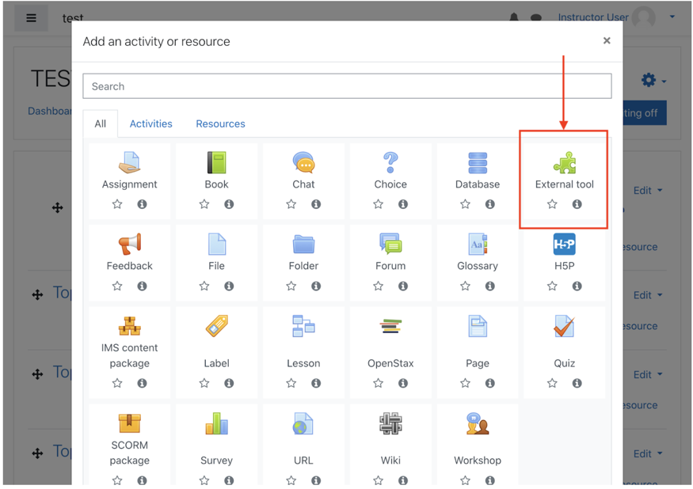This screenshot has width=693, height=489.
Task: Star the Chat activity as favourite
Action: click(291, 204)
